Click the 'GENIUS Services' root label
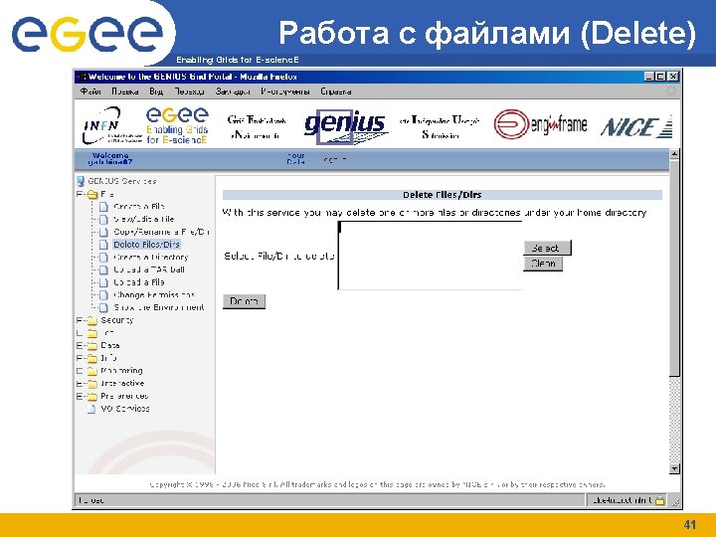716x537 pixels. pos(122,181)
